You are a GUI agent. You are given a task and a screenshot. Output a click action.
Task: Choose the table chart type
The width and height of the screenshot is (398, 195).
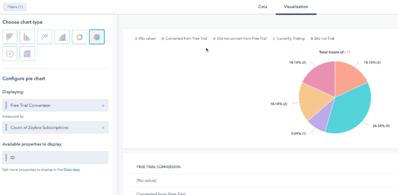tap(27, 54)
